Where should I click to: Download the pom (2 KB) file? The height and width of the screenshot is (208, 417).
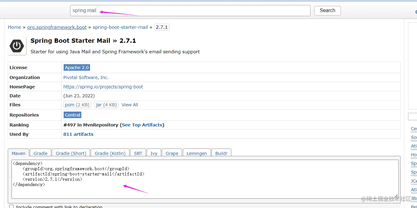pyautogui.click(x=77, y=105)
